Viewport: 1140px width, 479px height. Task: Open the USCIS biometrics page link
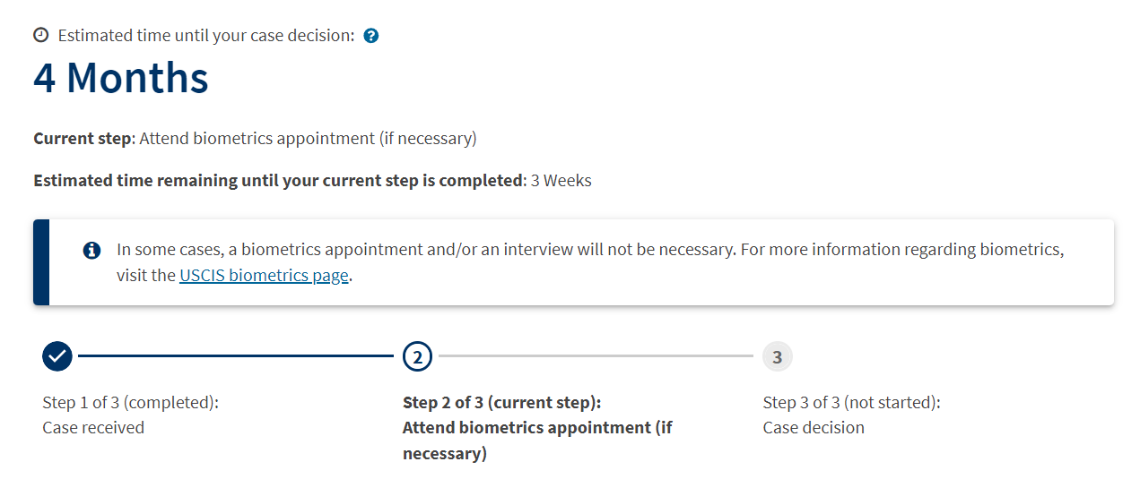click(x=264, y=275)
